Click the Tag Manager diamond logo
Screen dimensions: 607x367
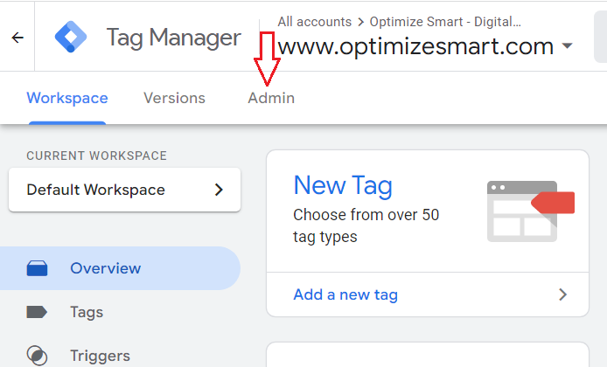[x=70, y=38]
